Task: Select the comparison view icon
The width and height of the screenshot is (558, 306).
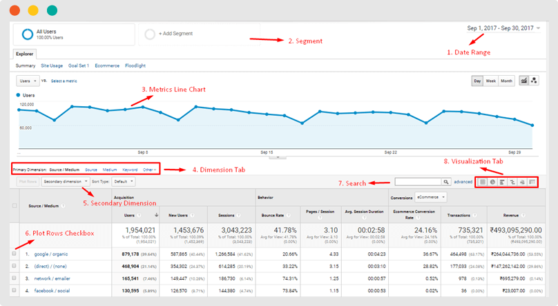Action: (512, 182)
